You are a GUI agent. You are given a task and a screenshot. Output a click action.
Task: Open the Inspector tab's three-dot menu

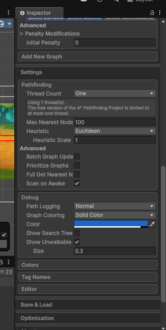pyautogui.click(x=159, y=13)
